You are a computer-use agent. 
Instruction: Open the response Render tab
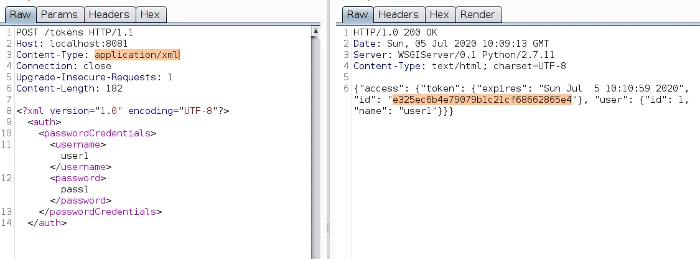click(x=478, y=14)
